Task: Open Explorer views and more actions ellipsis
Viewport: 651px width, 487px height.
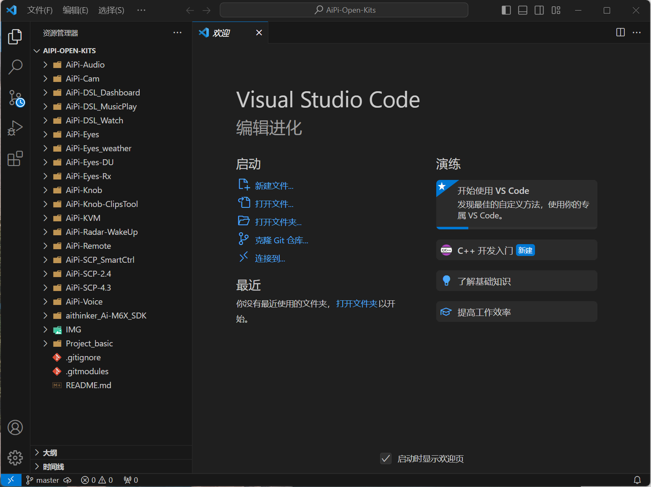Action: pyautogui.click(x=178, y=33)
